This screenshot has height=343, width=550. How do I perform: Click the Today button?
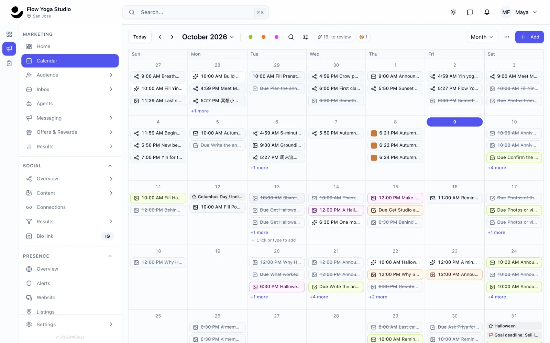click(140, 37)
